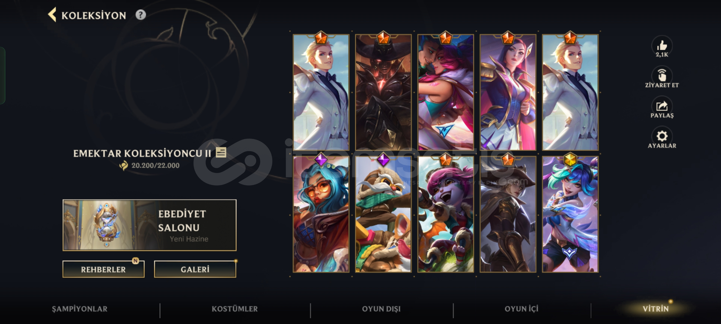
Task: Open the Ebediyet Salonu banner
Action: tap(150, 225)
